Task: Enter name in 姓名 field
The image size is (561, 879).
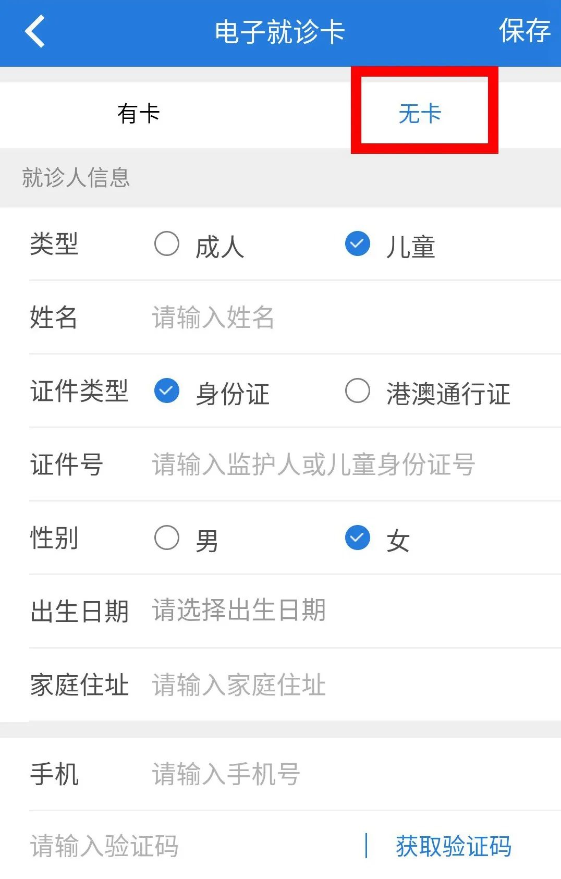Action: (313, 317)
